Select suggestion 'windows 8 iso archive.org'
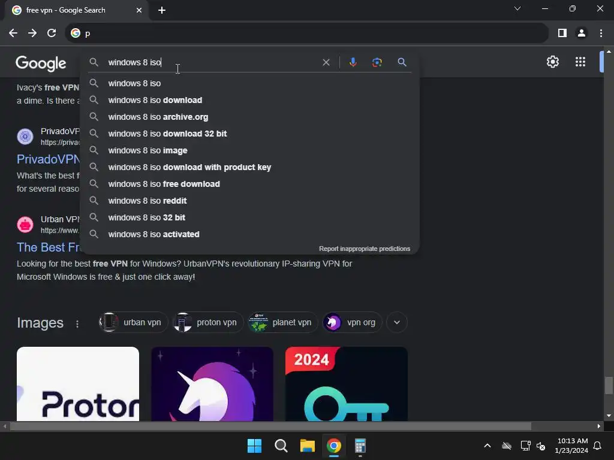The height and width of the screenshot is (460, 614). pos(249,117)
